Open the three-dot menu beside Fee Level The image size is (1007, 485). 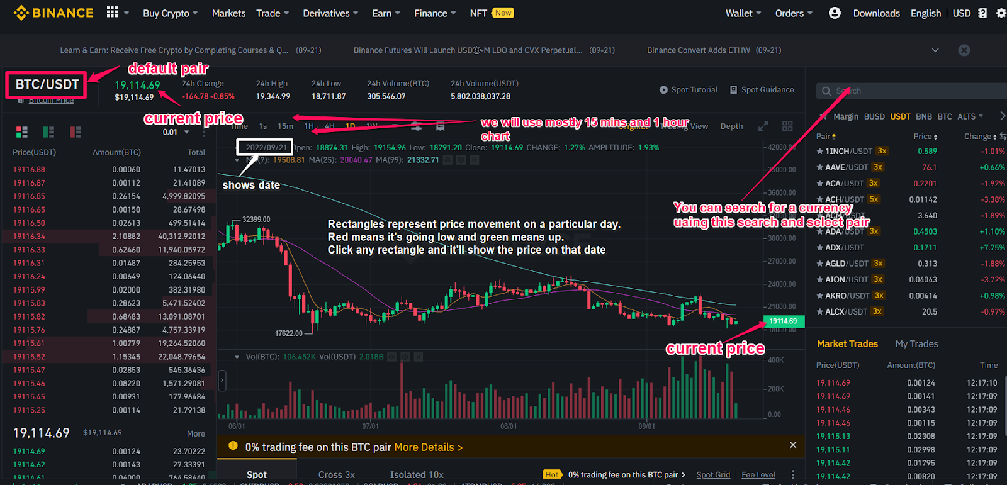coord(792,475)
